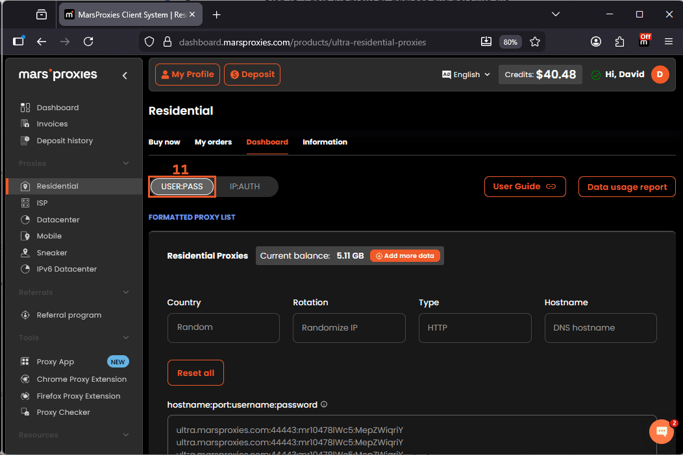Open the IPv6 Datacenter icon
This screenshot has width=683, height=455.
25,269
